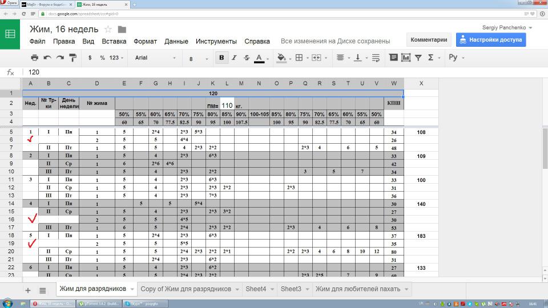Open the Формат menu
Image resolution: width=548 pixels, height=308 pixels.
[x=145, y=41]
